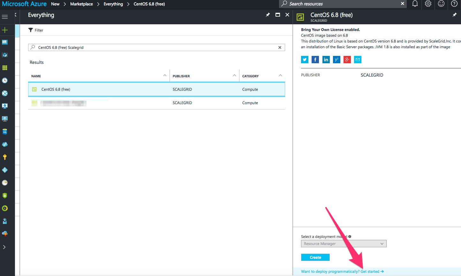This screenshot has width=461, height=276.
Task: Open All resources grid icon
Action: click(5, 68)
